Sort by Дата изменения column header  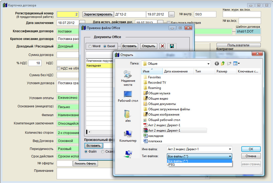176,71
